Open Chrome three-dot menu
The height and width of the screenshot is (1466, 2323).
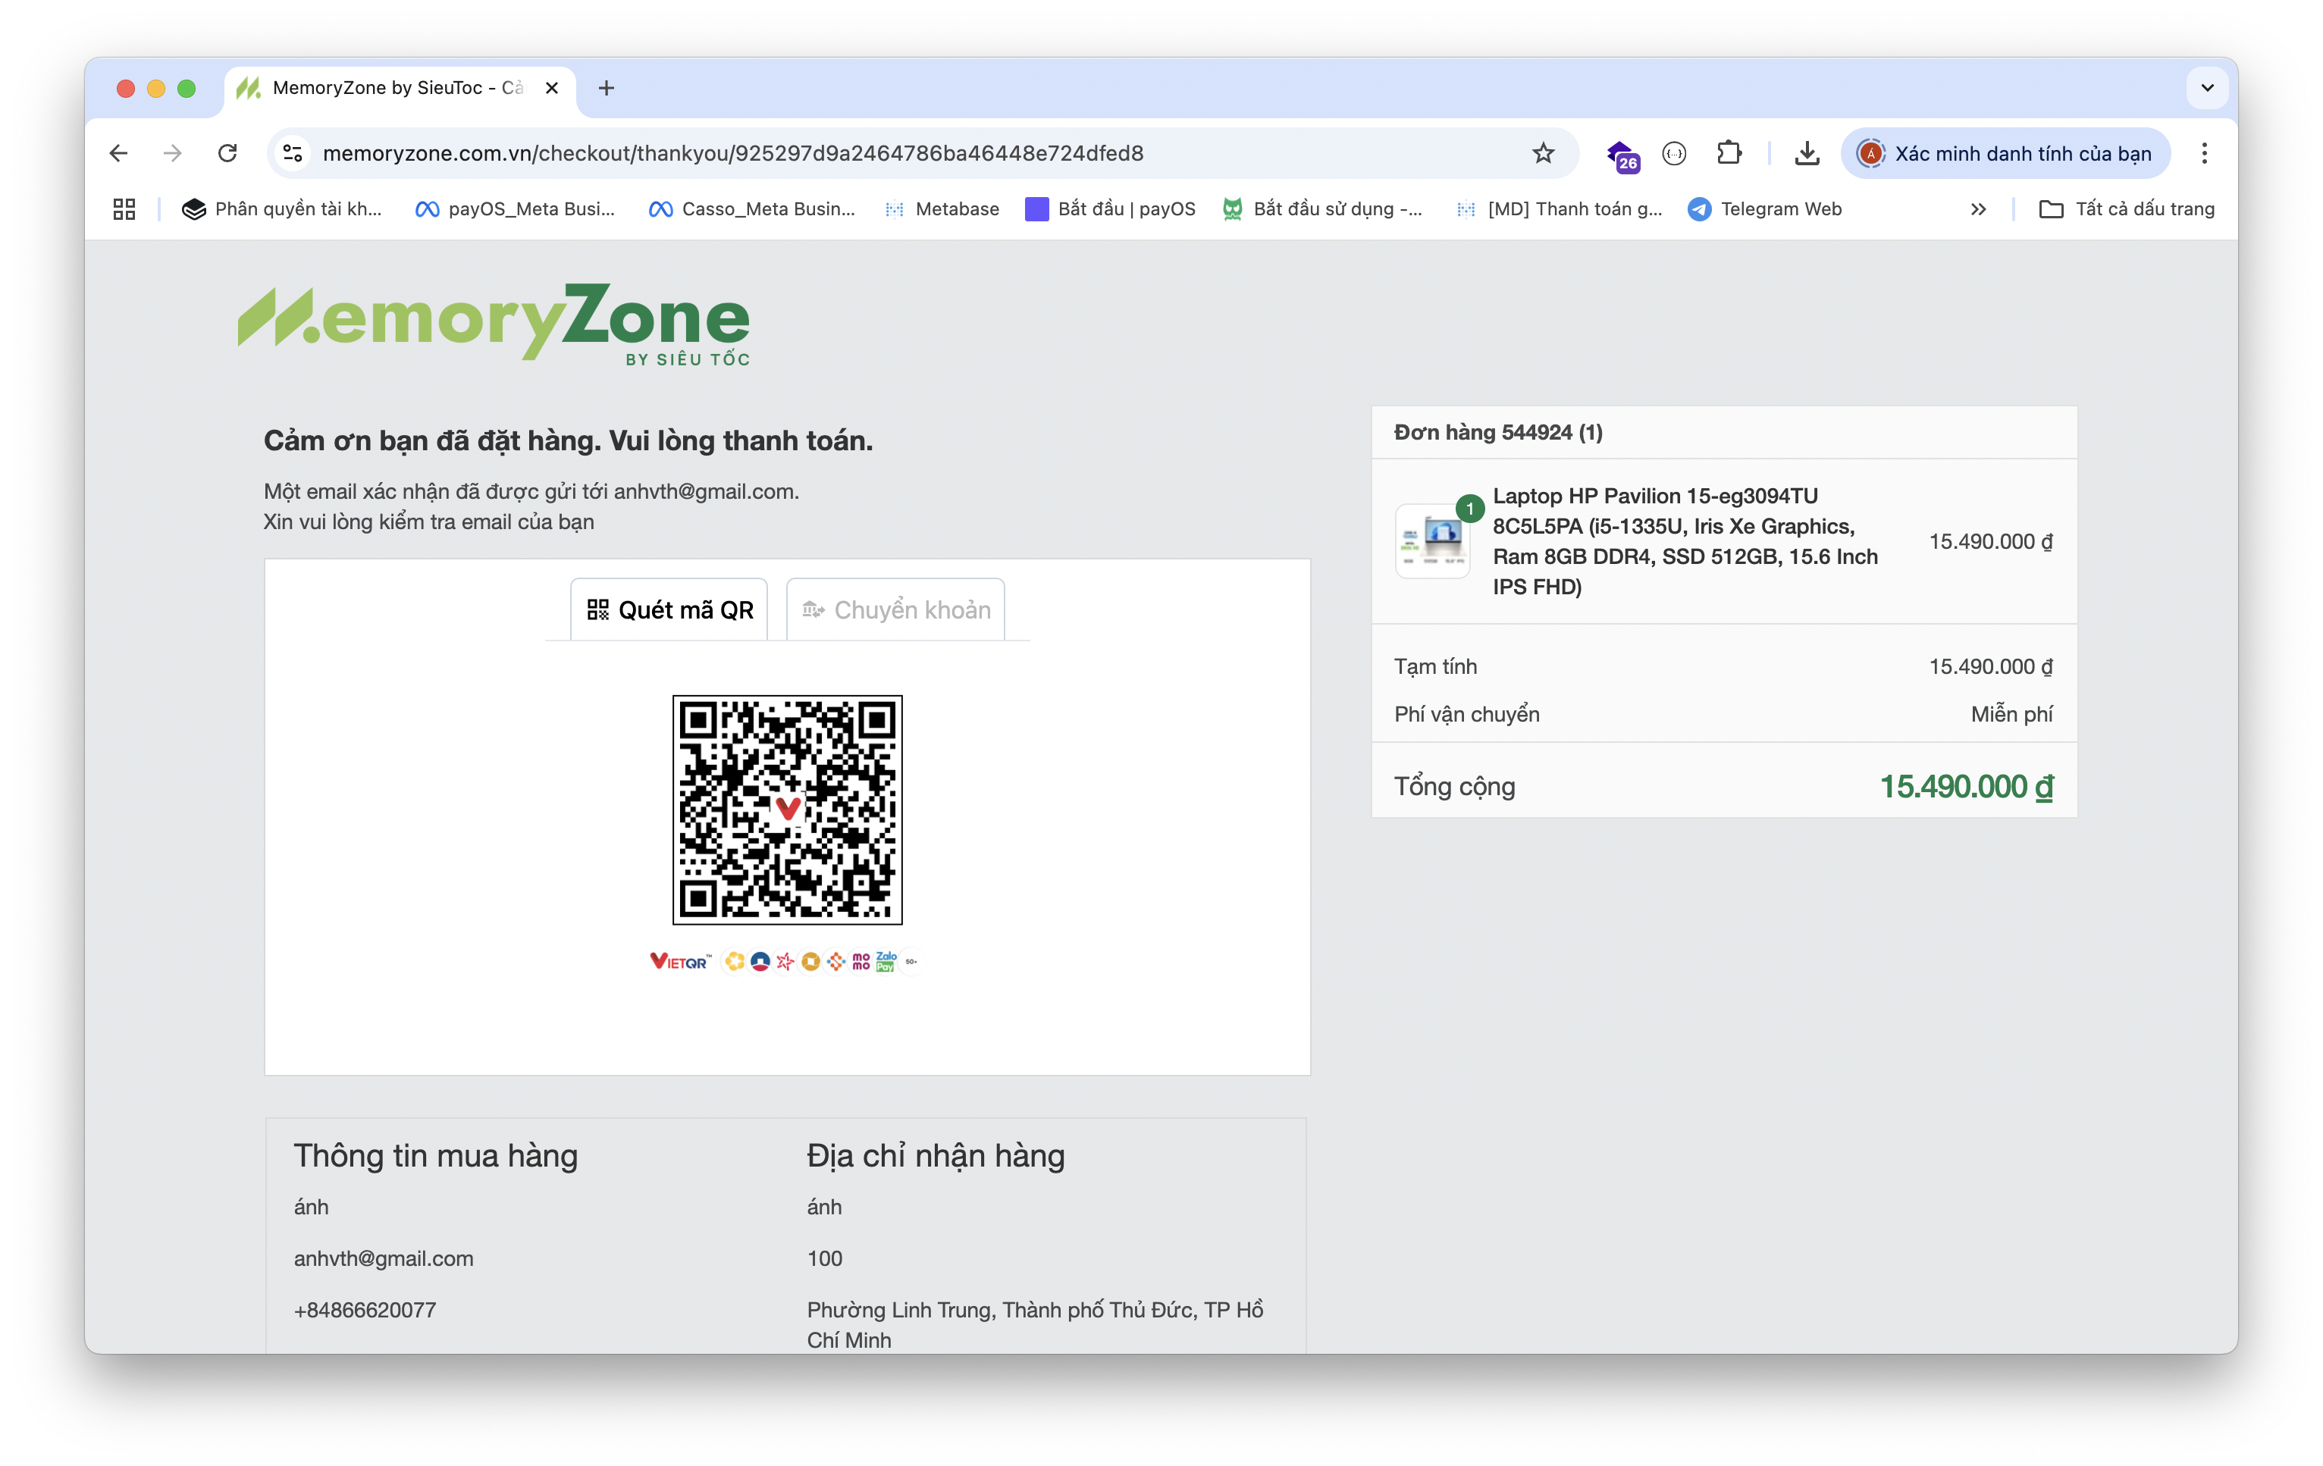(x=2204, y=153)
